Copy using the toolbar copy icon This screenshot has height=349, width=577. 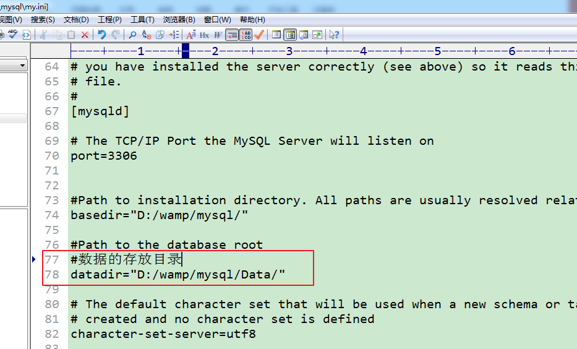tap(58, 35)
